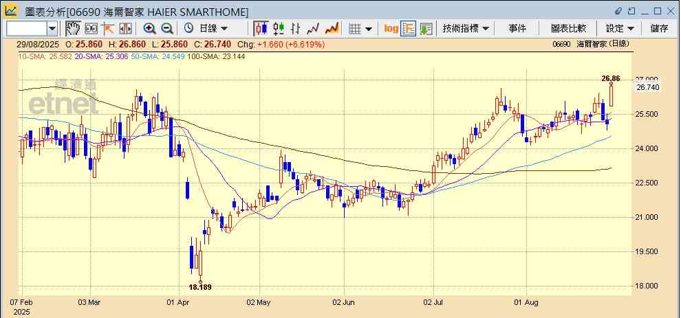Click the 儲存 button

point(659,29)
